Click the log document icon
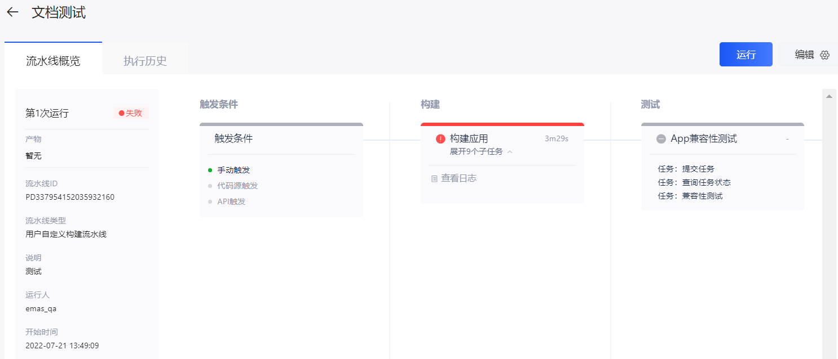Screen dimensions: 838x359 click(434, 179)
